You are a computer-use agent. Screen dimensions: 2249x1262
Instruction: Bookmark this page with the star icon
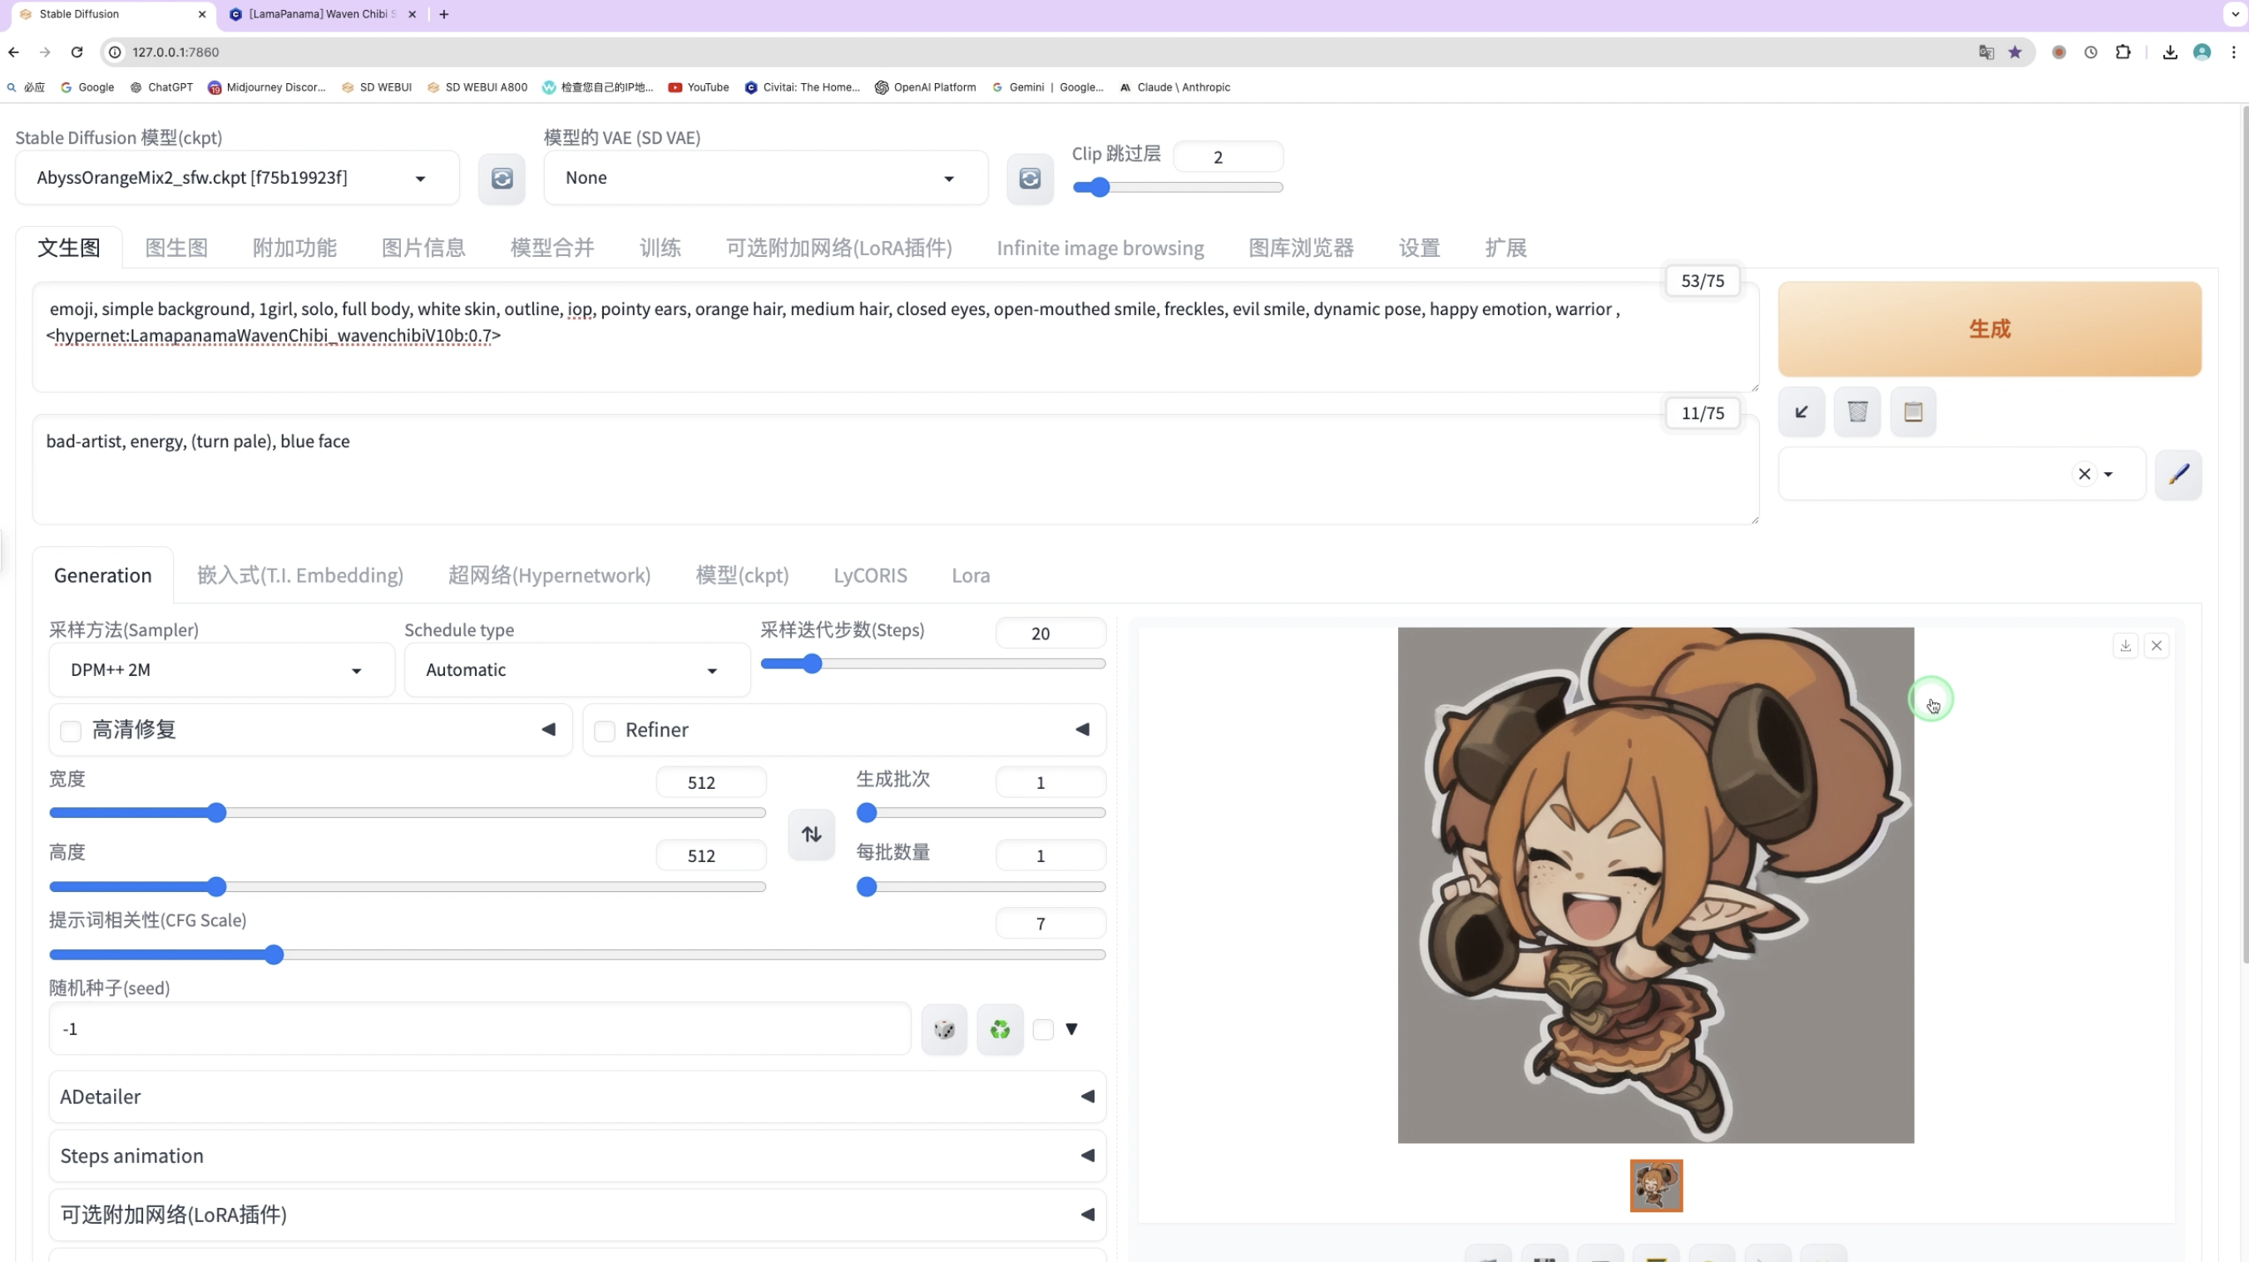pyautogui.click(x=2015, y=52)
